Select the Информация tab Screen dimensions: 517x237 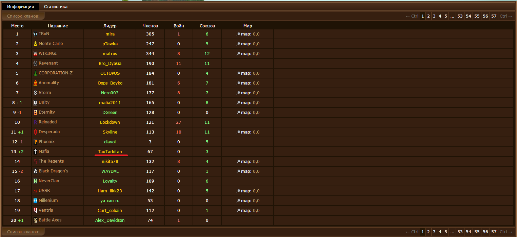20,7
